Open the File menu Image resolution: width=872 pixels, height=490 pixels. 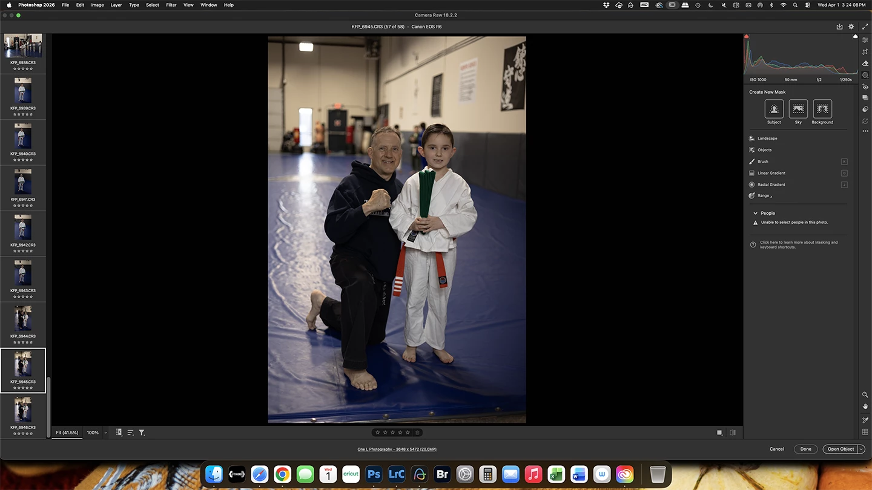[65, 5]
